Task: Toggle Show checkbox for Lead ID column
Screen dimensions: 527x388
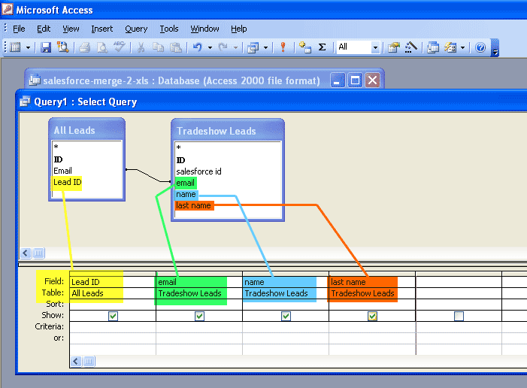Action: click(113, 316)
